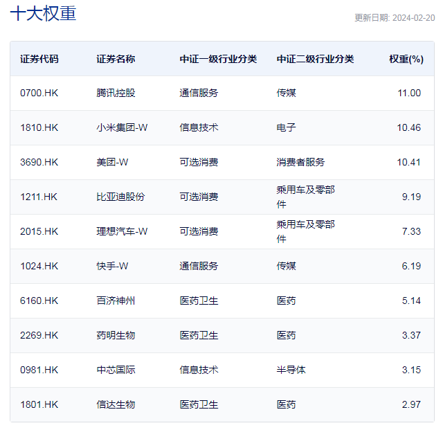Image resolution: width=443 pixels, height=430 pixels.
Task: Select stock code 1801.HK
Action: pos(39,404)
